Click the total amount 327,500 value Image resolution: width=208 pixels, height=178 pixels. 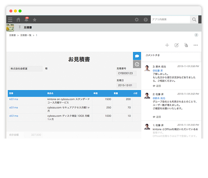[x=33, y=135]
